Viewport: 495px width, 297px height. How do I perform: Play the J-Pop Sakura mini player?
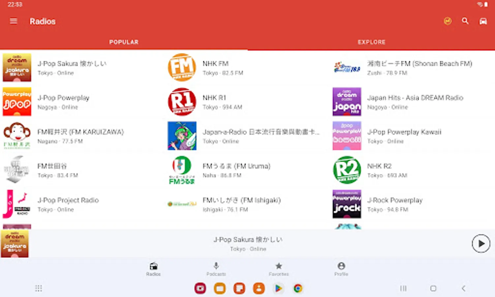coord(481,244)
